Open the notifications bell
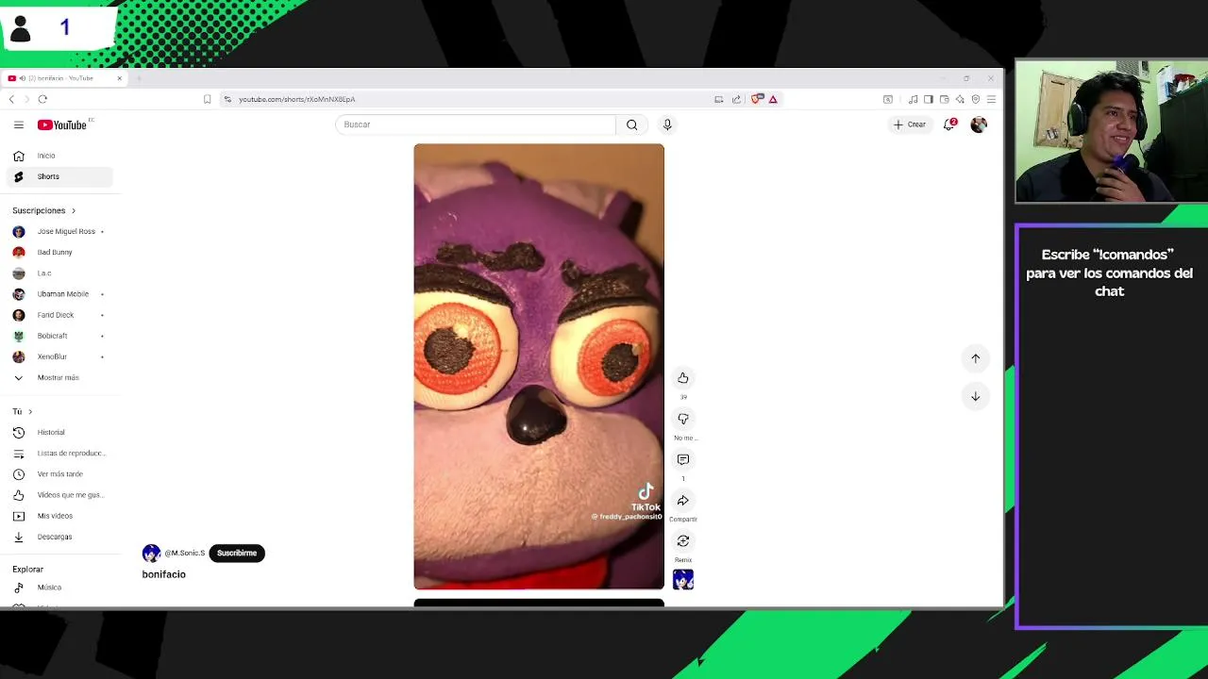This screenshot has height=679, width=1208. click(x=949, y=124)
